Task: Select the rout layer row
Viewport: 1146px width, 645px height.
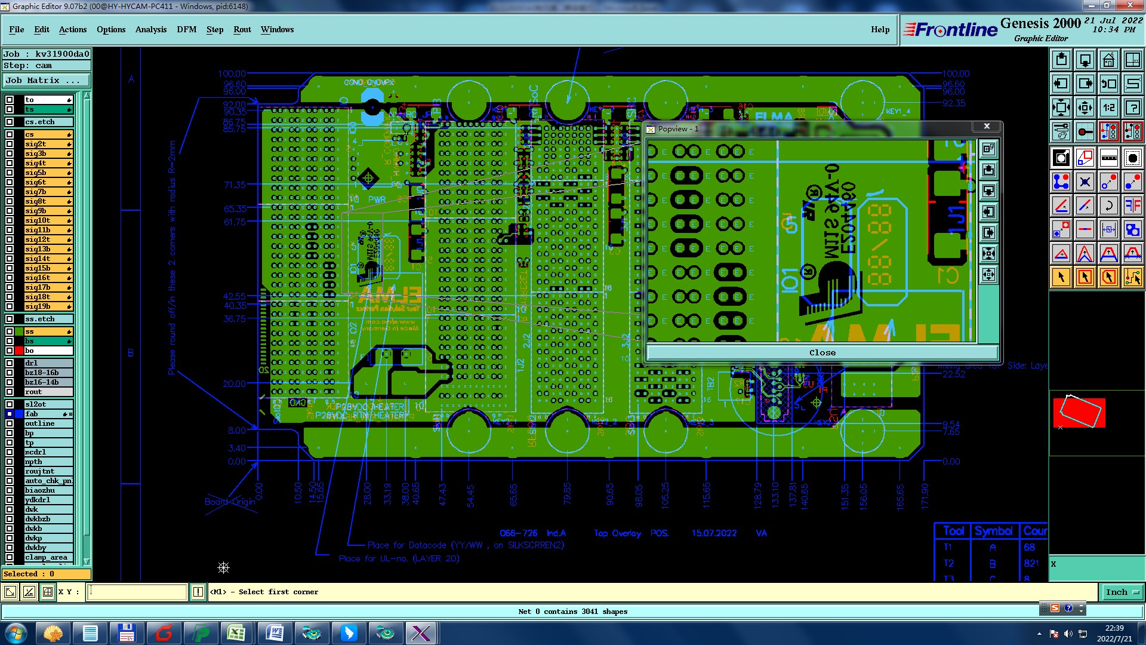Action: tap(48, 392)
